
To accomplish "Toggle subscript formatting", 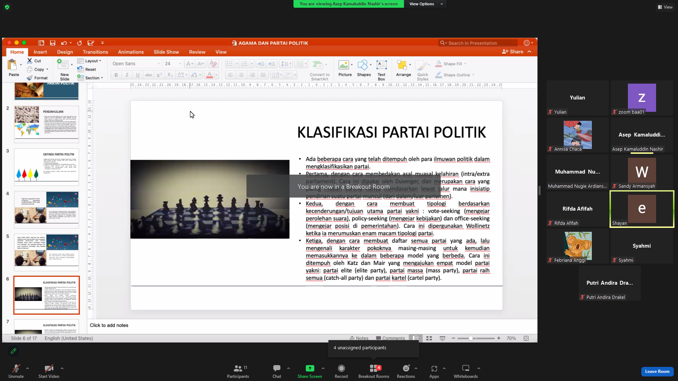I will (x=170, y=75).
